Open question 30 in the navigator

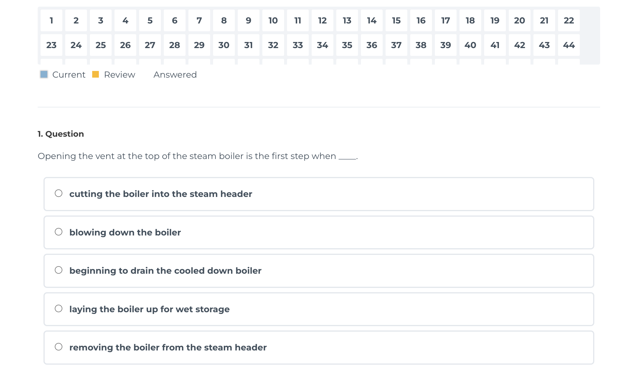(224, 45)
